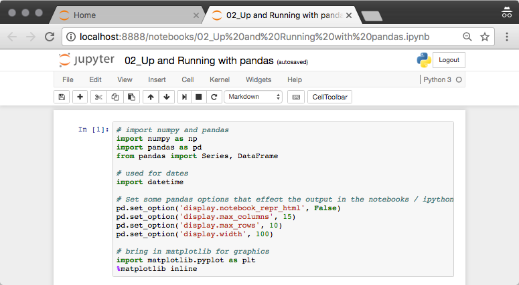
Task: Click the browser address bar URL
Action: pyautogui.click(x=254, y=37)
